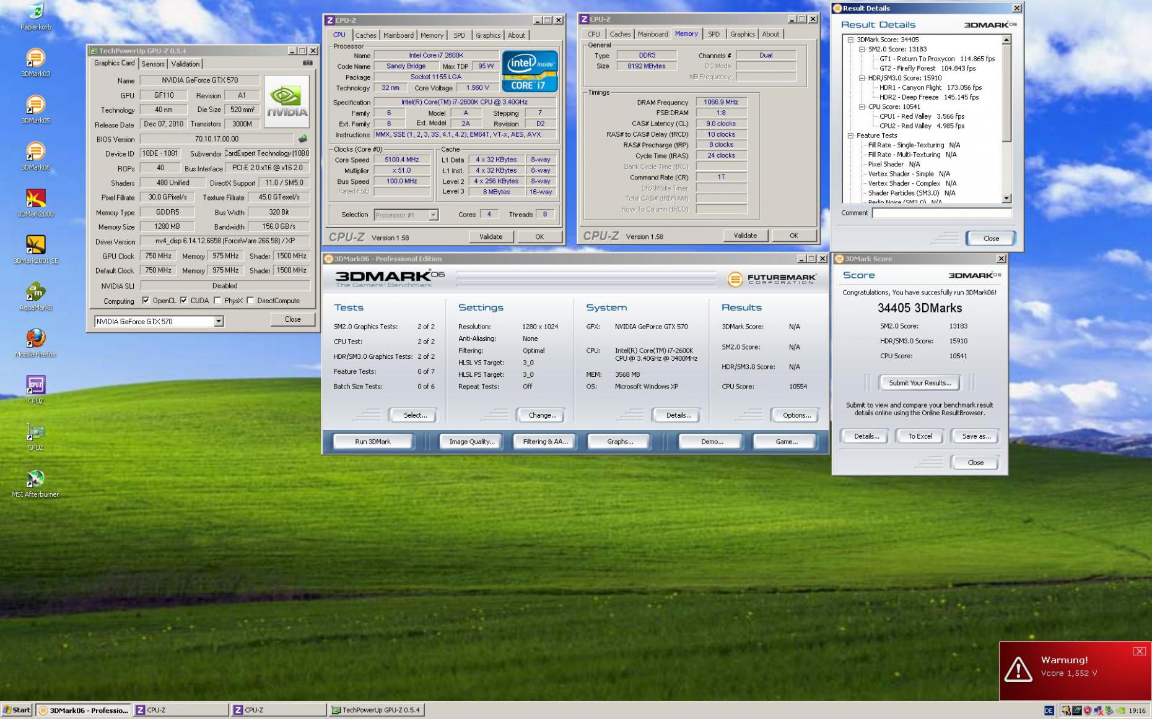Open the Windows Start button
This screenshot has width=1152, height=719.
pos(17,710)
